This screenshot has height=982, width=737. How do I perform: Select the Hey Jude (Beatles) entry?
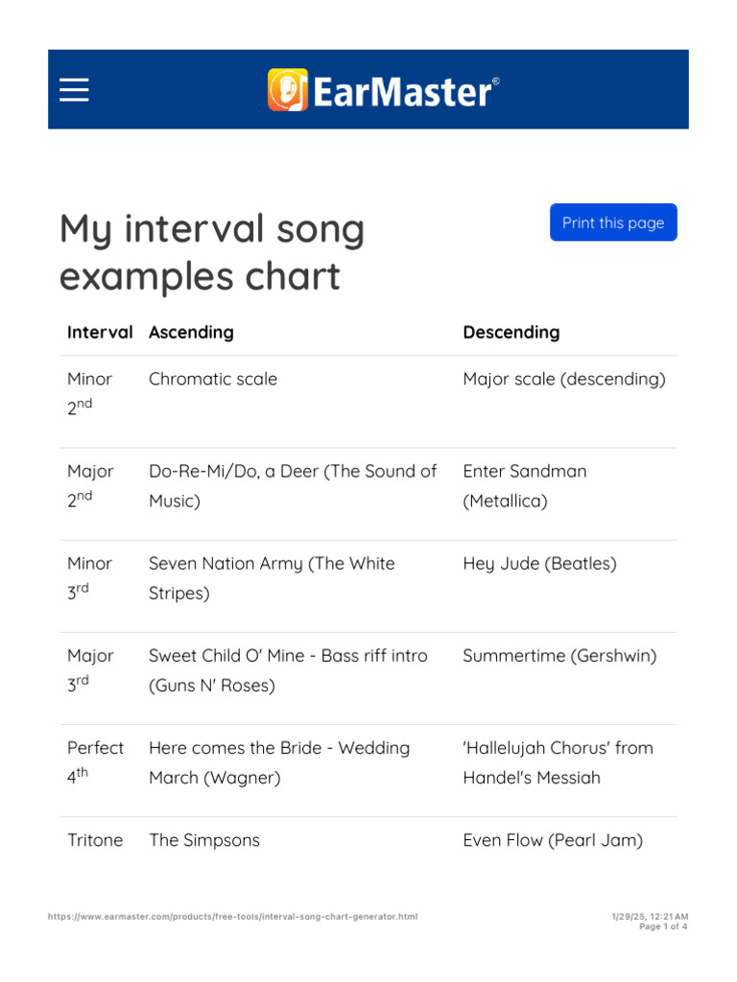click(x=538, y=564)
